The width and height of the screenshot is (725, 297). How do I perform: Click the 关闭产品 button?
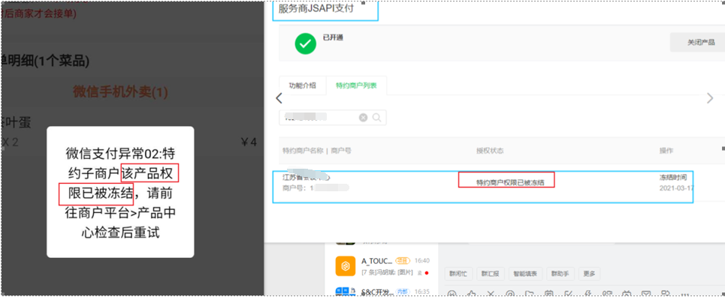pyautogui.click(x=700, y=42)
